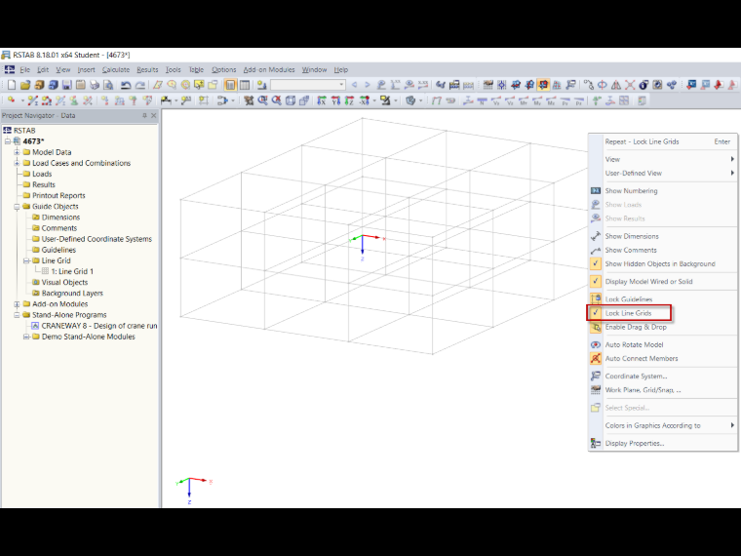Click the model info 'i' icon
This screenshot has height=556, width=741.
[643, 85]
